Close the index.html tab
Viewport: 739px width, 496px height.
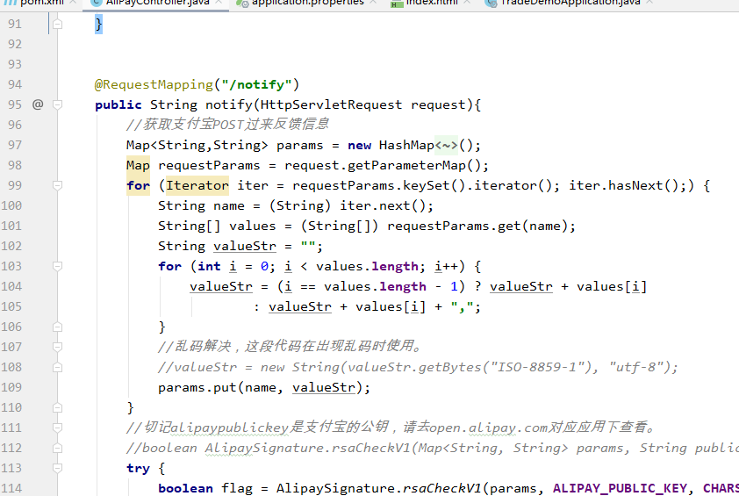[x=467, y=3]
